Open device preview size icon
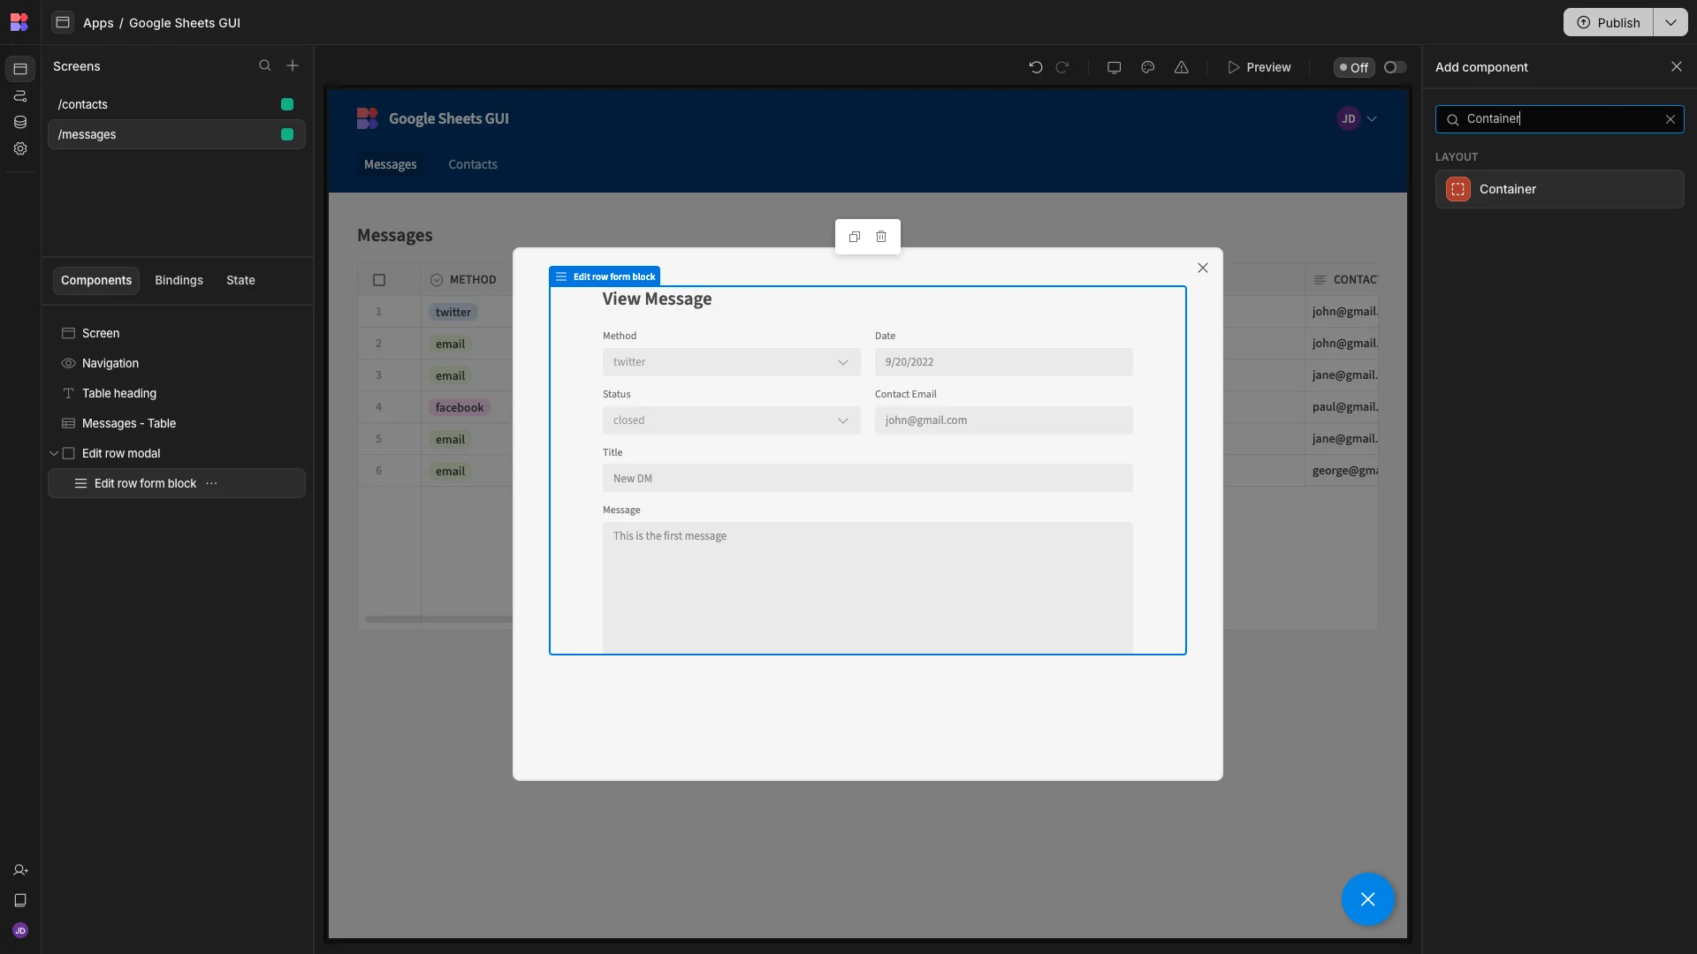The width and height of the screenshot is (1697, 954). tap(1114, 67)
